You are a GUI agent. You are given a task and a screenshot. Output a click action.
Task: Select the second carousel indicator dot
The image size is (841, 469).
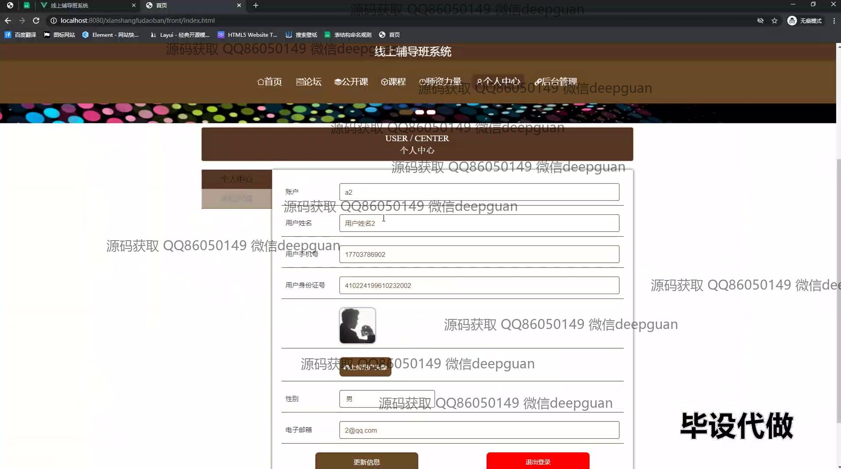point(431,112)
